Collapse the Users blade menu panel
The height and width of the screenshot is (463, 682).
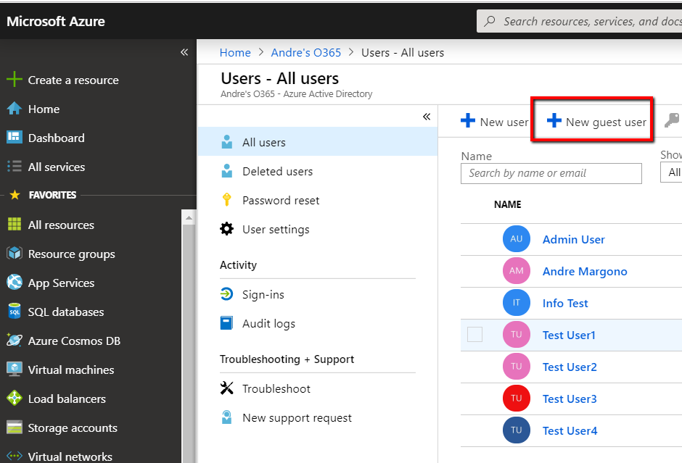click(427, 117)
